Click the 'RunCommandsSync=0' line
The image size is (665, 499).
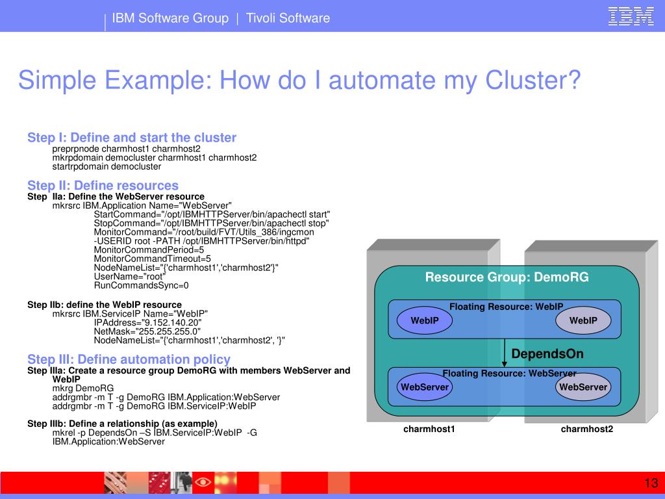point(141,286)
